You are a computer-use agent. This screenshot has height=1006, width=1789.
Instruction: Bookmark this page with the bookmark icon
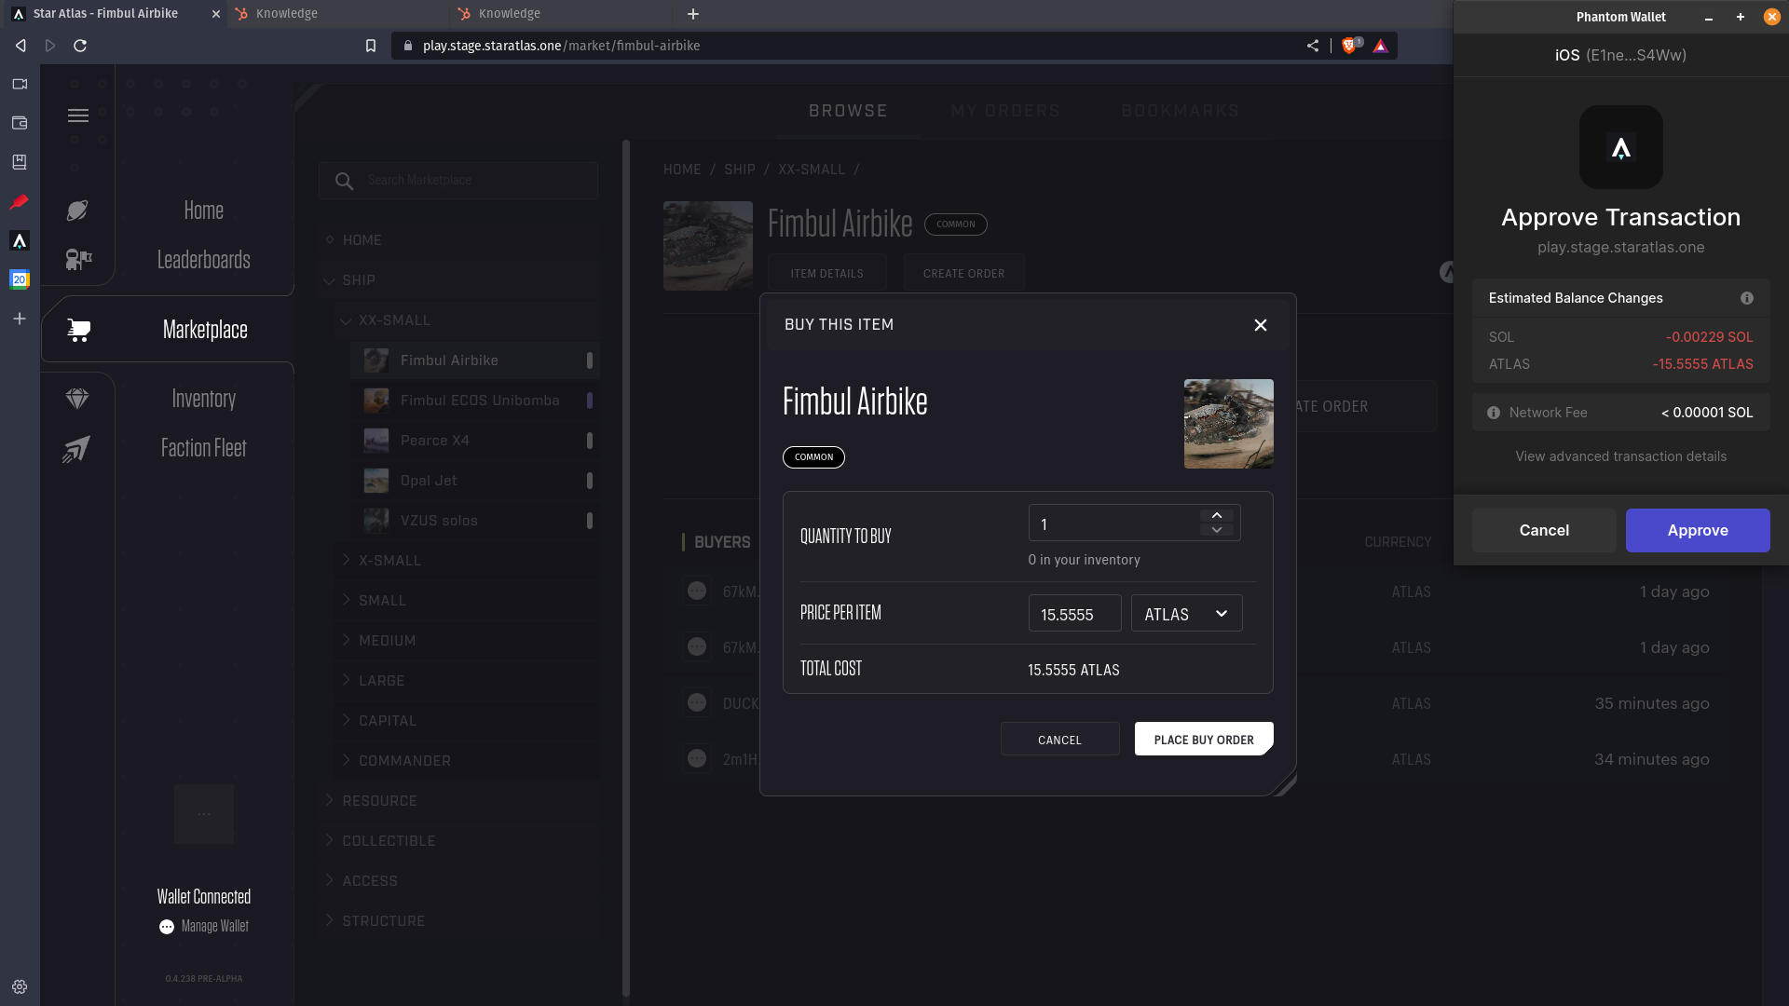point(371,46)
